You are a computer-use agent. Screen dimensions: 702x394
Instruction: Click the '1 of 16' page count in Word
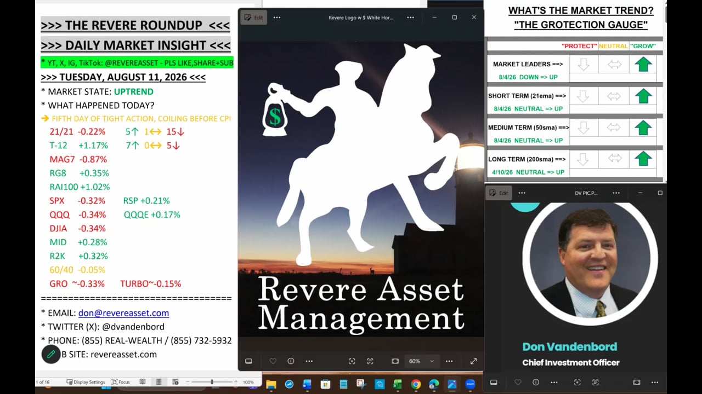click(43, 382)
